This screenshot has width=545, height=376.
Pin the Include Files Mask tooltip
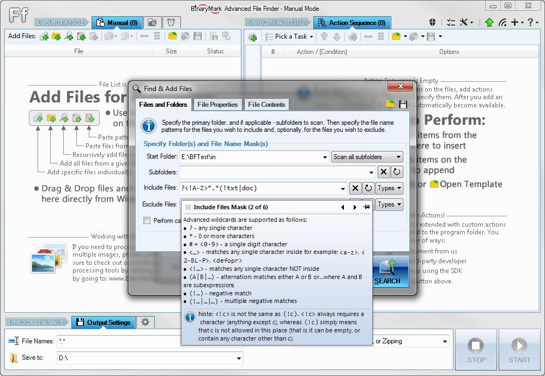point(366,207)
